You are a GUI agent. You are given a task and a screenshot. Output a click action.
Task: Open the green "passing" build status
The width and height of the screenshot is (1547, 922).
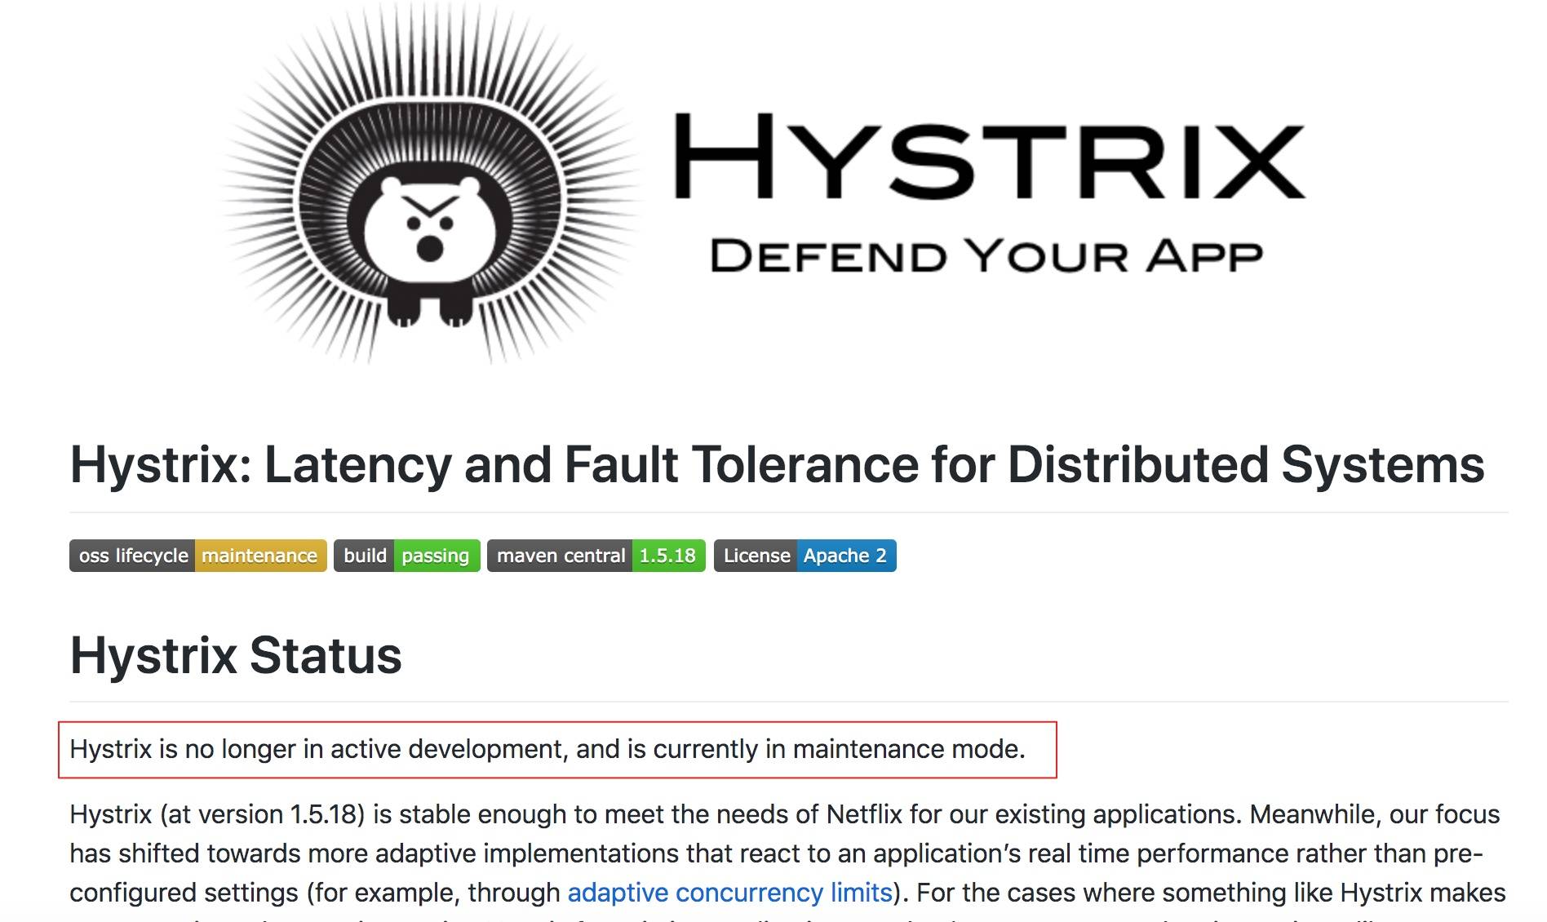click(436, 556)
